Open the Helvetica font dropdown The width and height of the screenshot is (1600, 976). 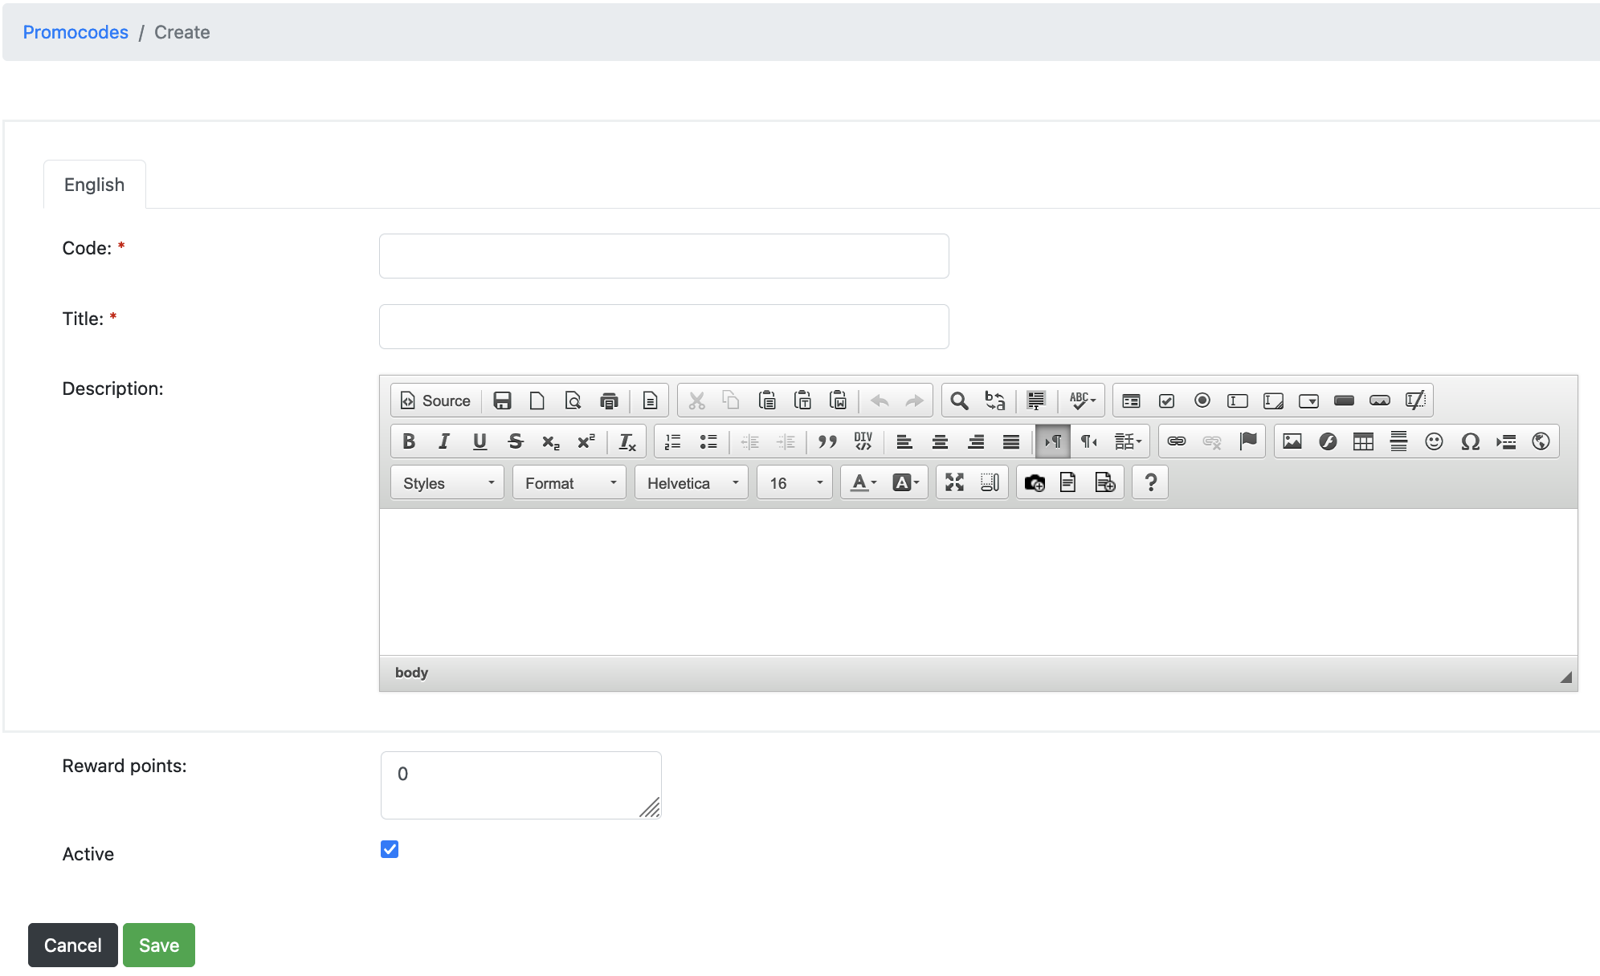coord(692,483)
